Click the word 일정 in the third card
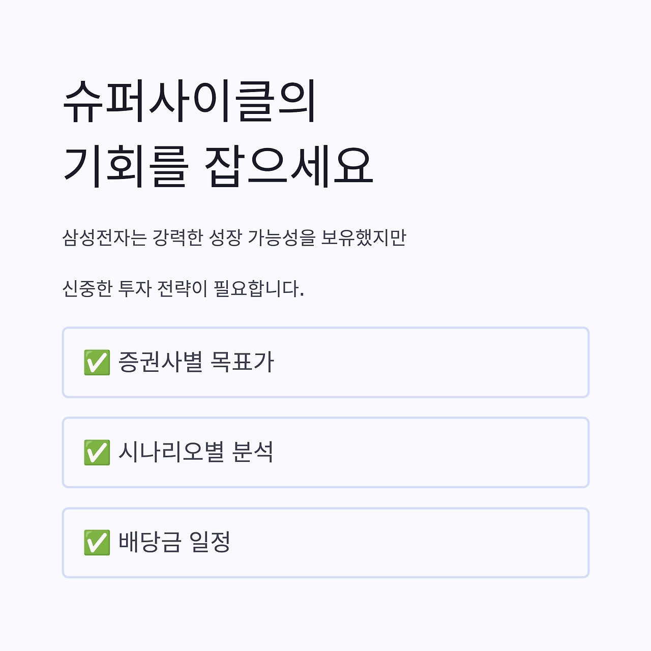 click(210, 542)
